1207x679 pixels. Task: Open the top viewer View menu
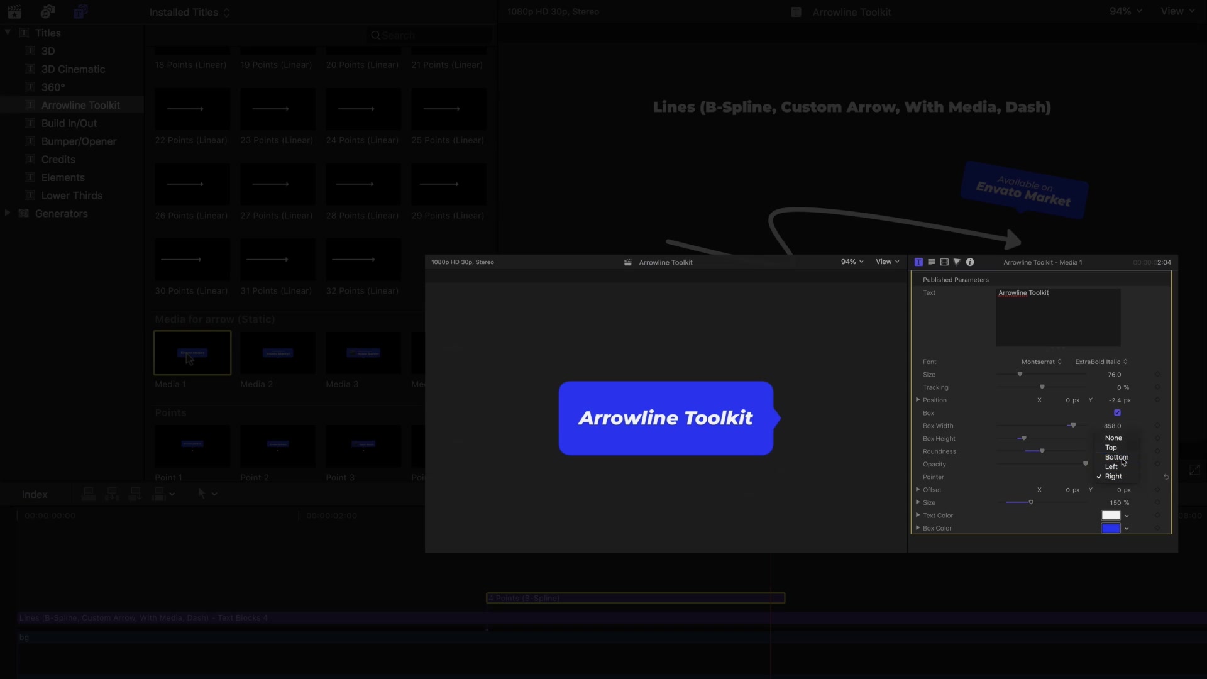1177,11
